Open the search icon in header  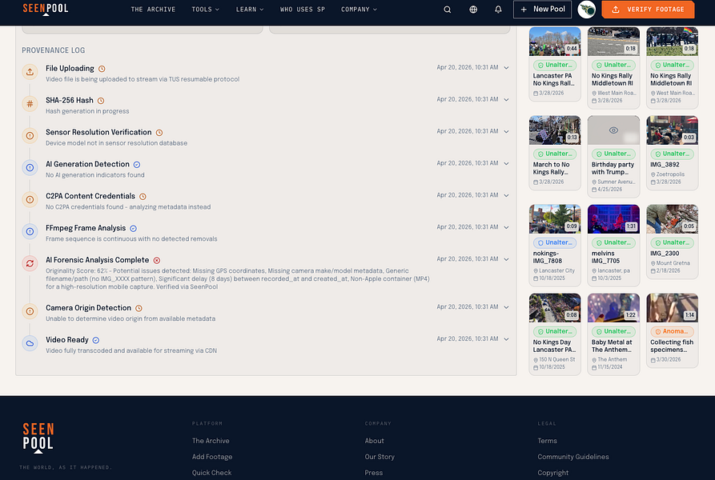tap(448, 10)
